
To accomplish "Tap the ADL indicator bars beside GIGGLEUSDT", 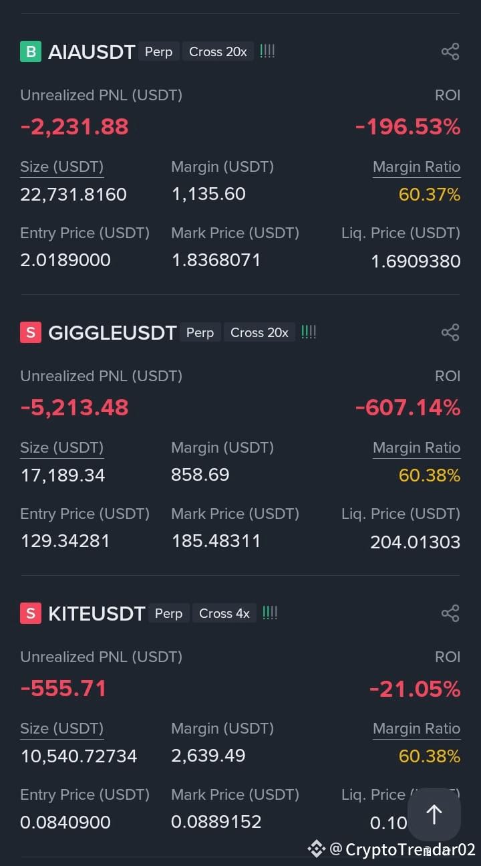I will pos(309,332).
